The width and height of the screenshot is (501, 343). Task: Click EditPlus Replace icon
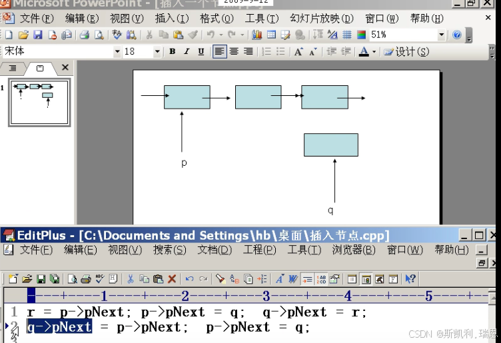[x=235, y=279]
